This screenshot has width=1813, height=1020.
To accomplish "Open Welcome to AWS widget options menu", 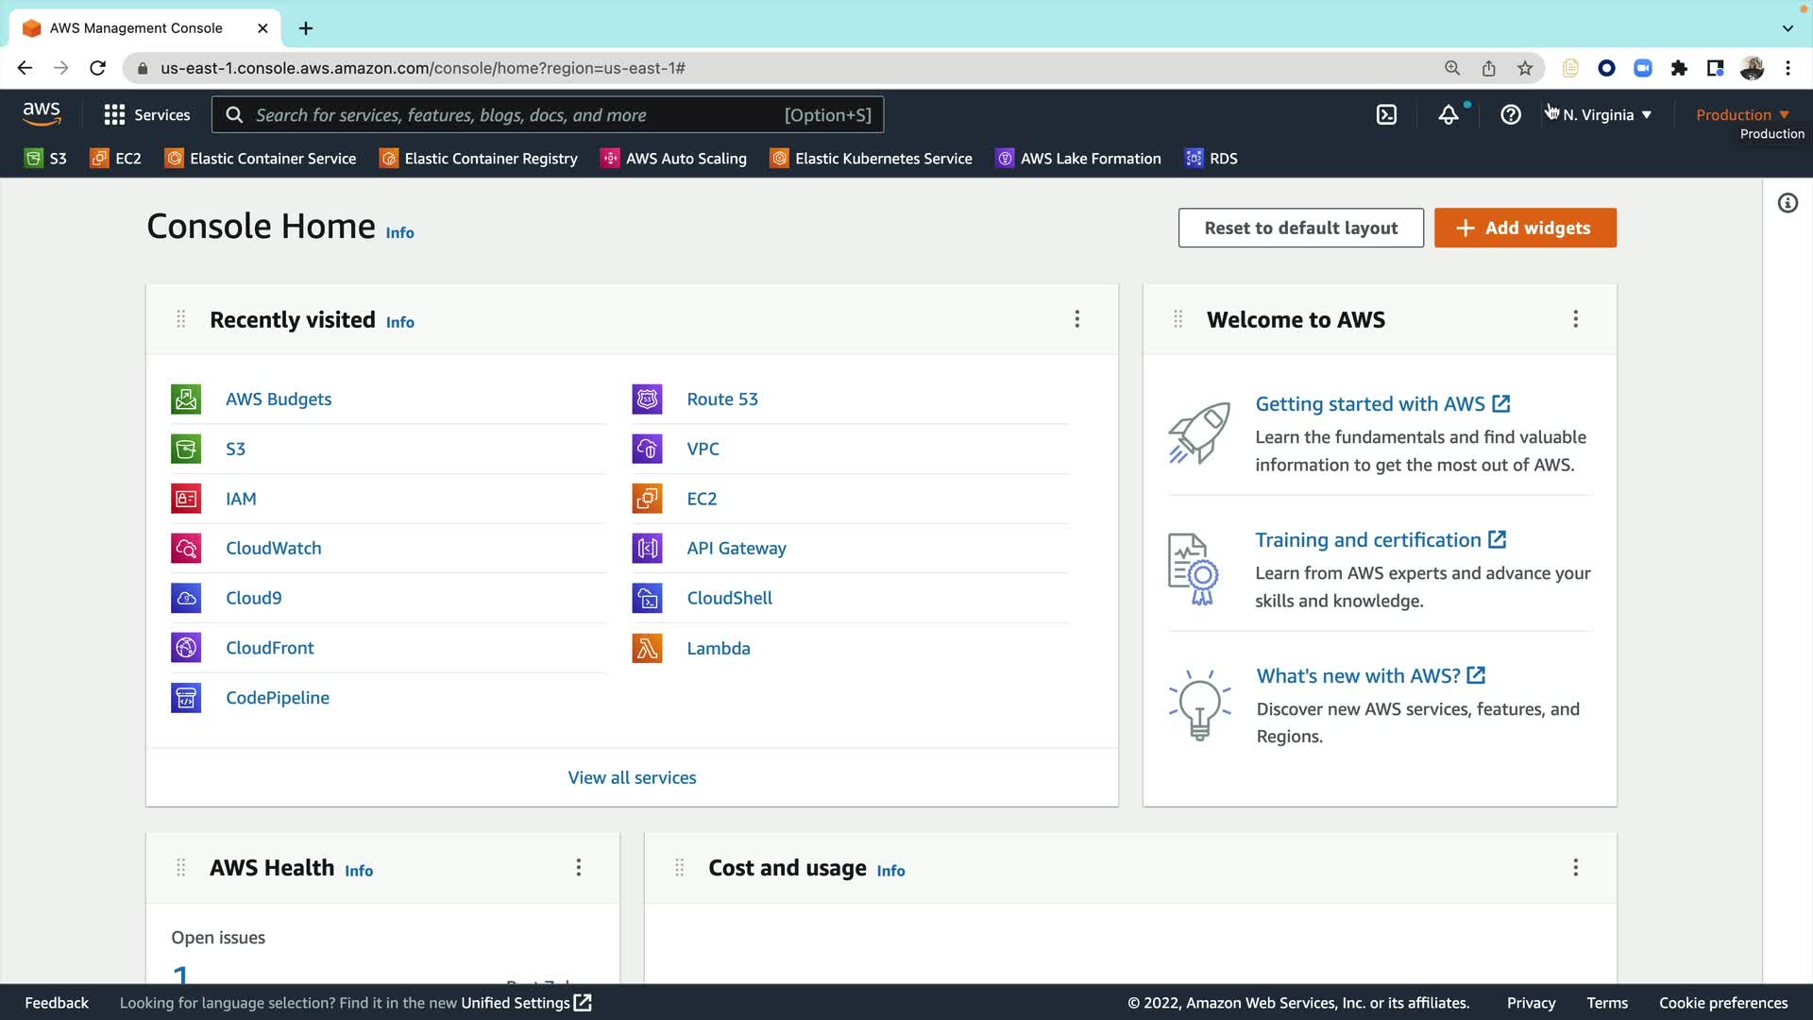I will [1575, 319].
